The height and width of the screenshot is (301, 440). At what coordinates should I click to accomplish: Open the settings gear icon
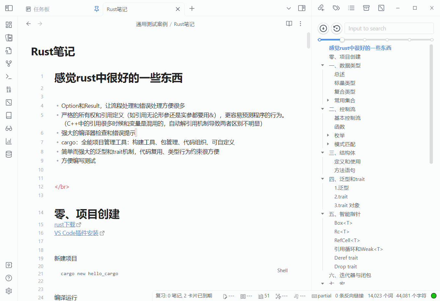tap(9, 291)
